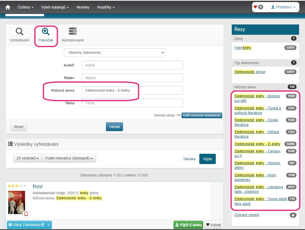Expand dropdown arrow beside Zdroj: Palmknihy
Viewport: 305px width, 230px height.
tap(48, 225)
